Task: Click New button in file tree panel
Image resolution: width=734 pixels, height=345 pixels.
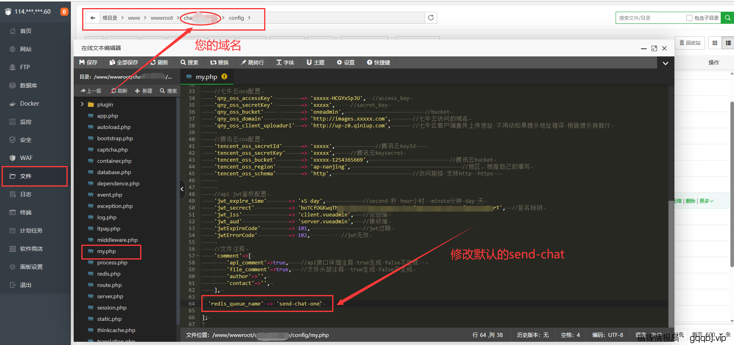Action: click(143, 91)
